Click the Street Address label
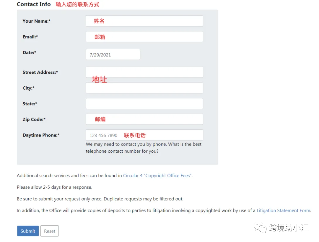Image resolution: width=319 pixels, height=242 pixels. point(40,72)
